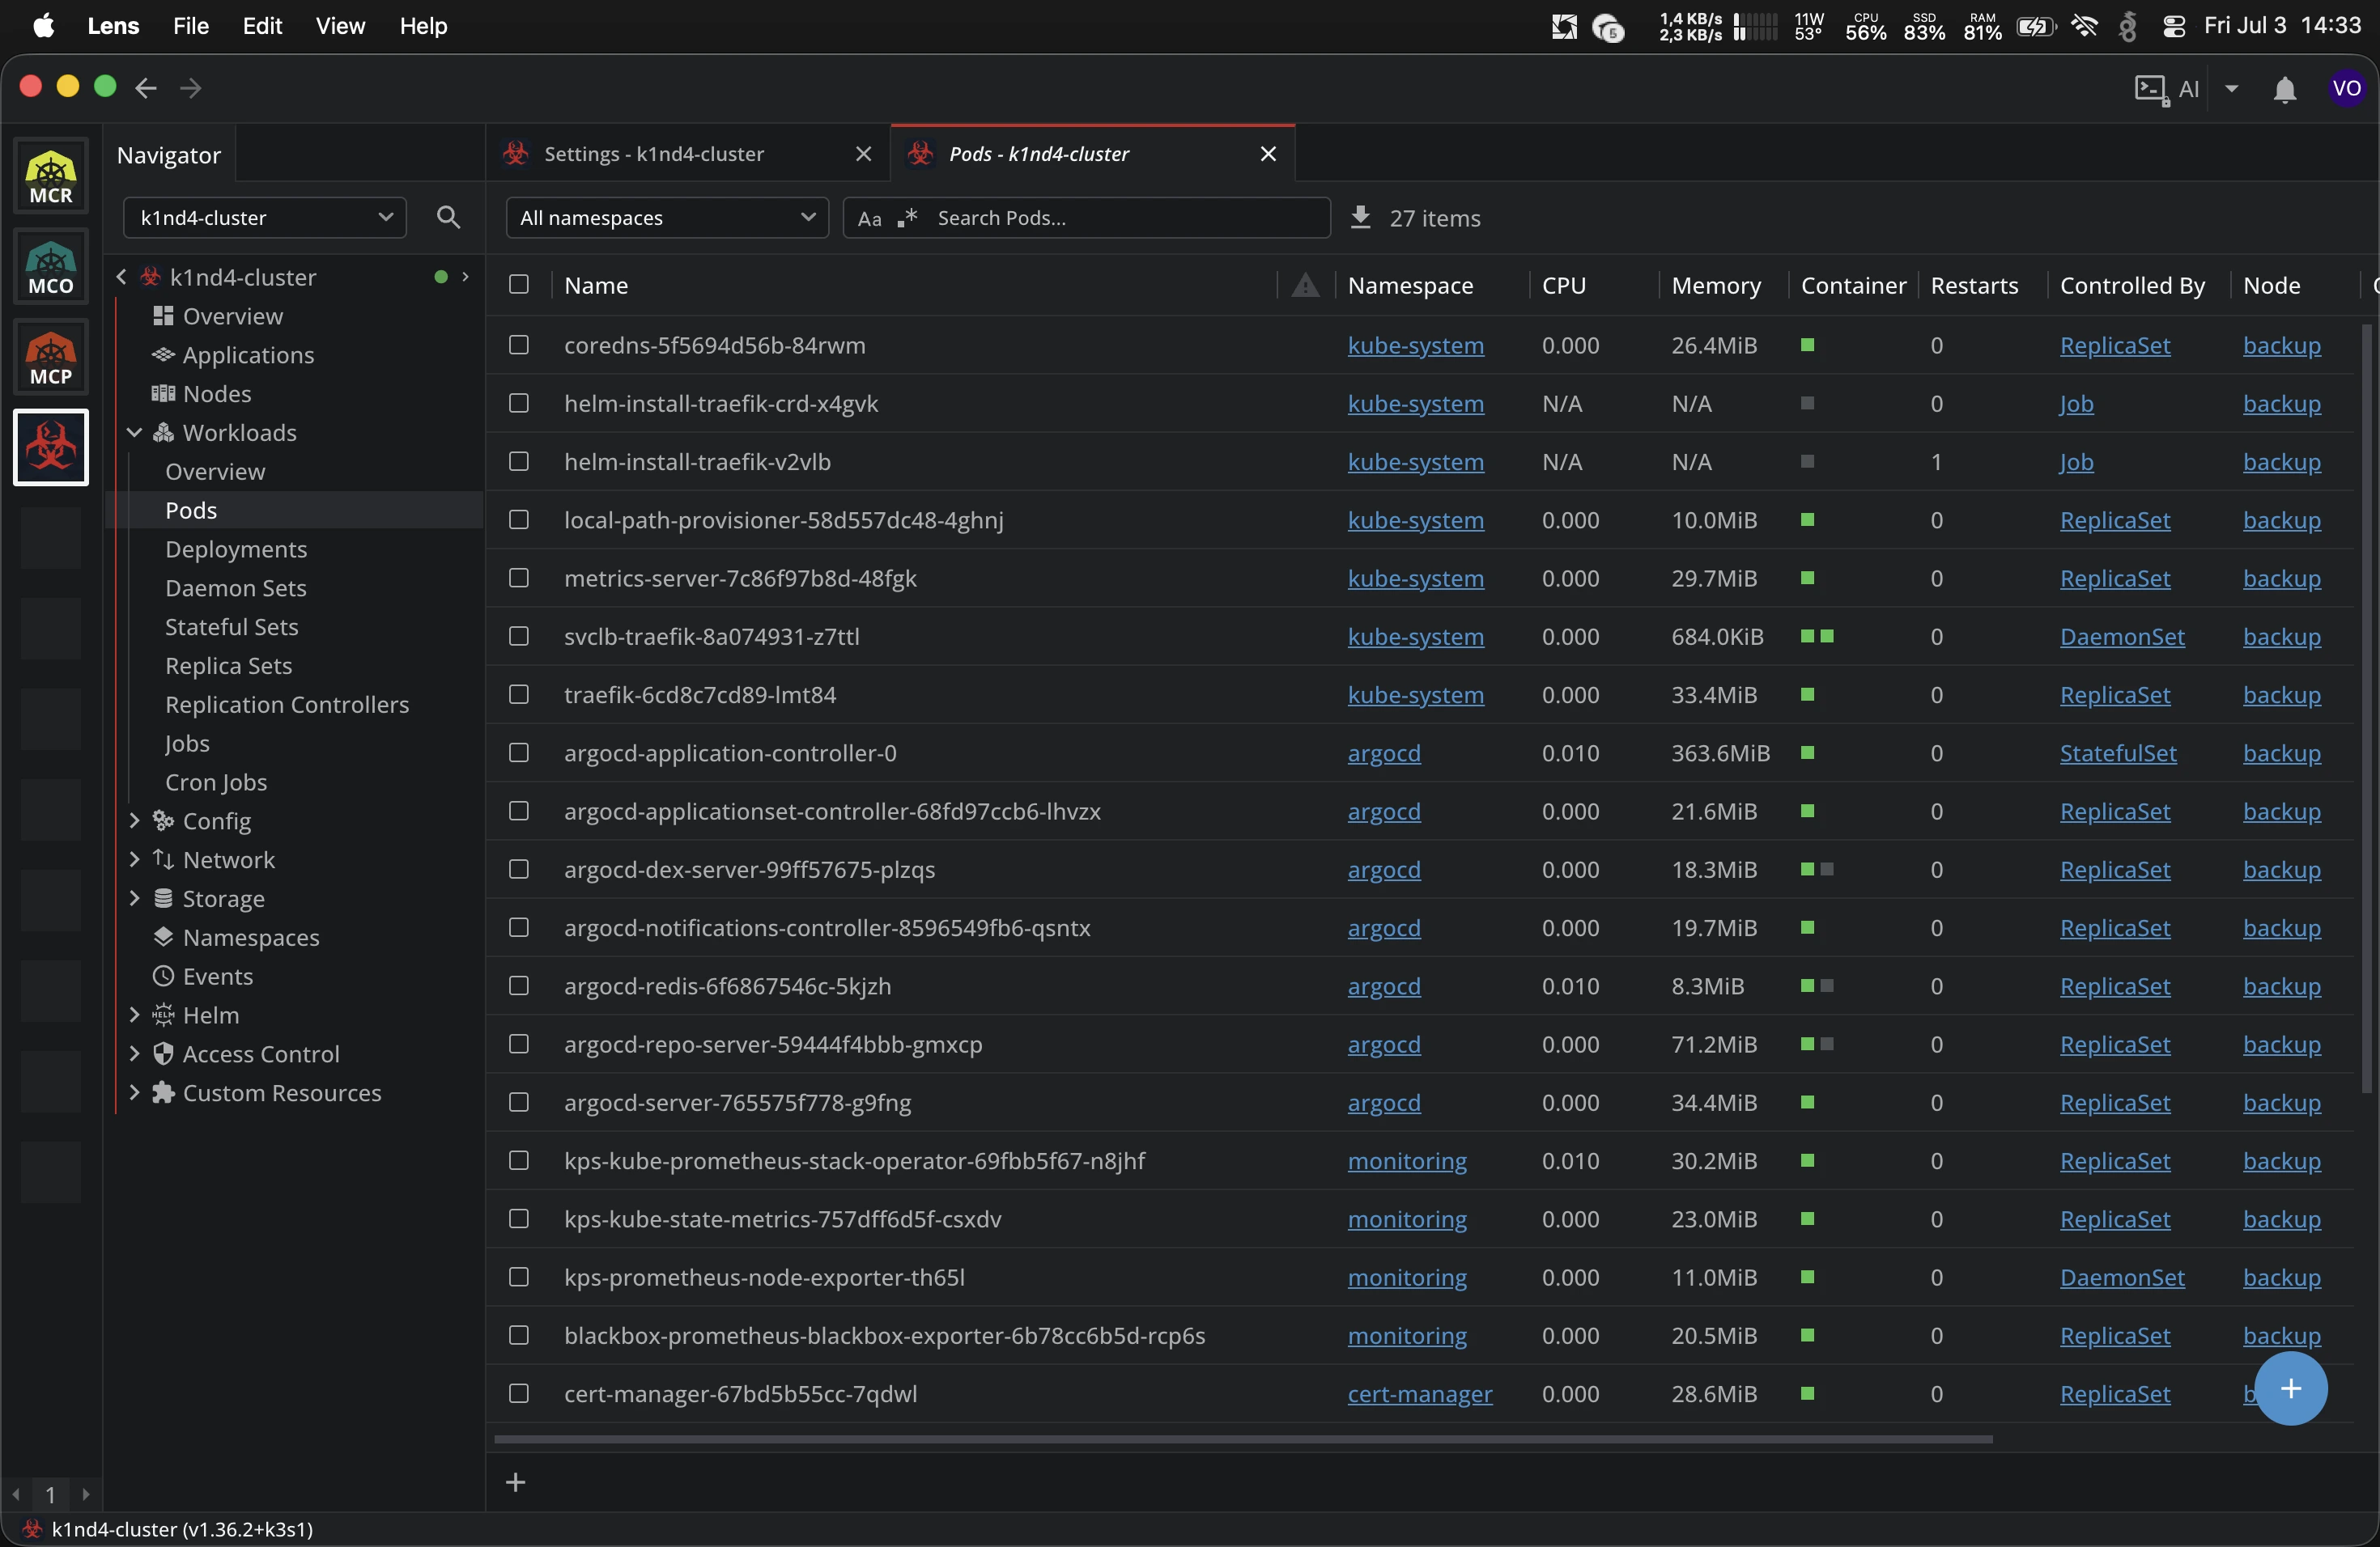The width and height of the screenshot is (2380, 1547).
Task: Open Job link for helm-install-traefik-v2vlb
Action: (2076, 462)
